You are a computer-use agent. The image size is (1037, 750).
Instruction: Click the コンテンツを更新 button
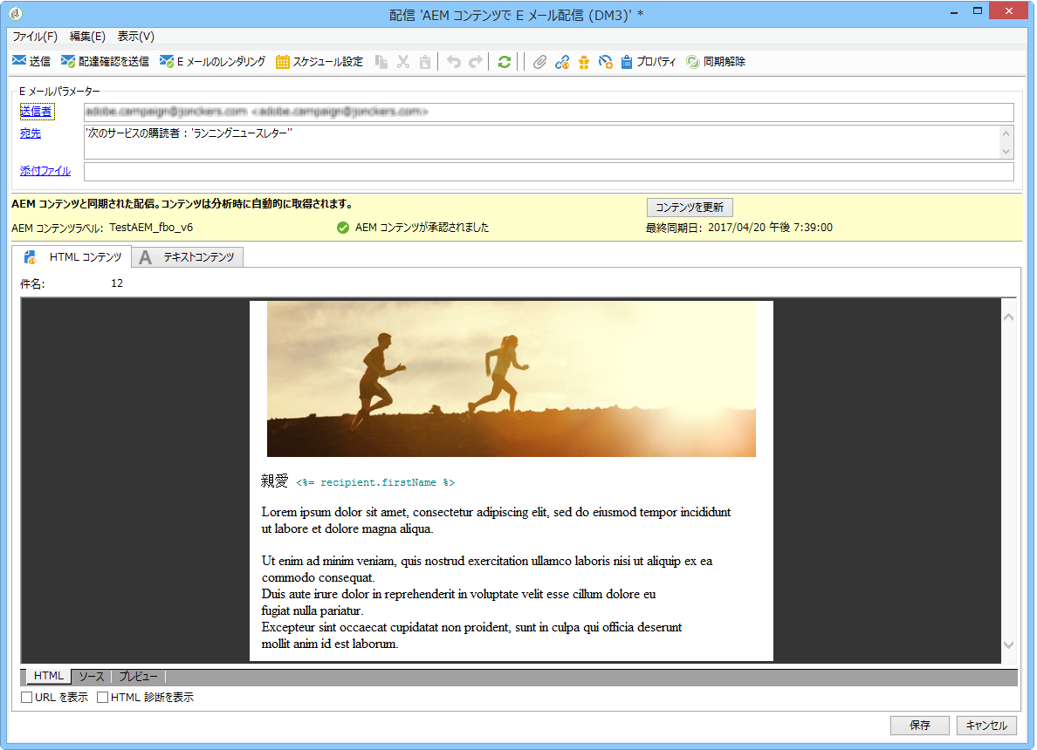coord(689,207)
